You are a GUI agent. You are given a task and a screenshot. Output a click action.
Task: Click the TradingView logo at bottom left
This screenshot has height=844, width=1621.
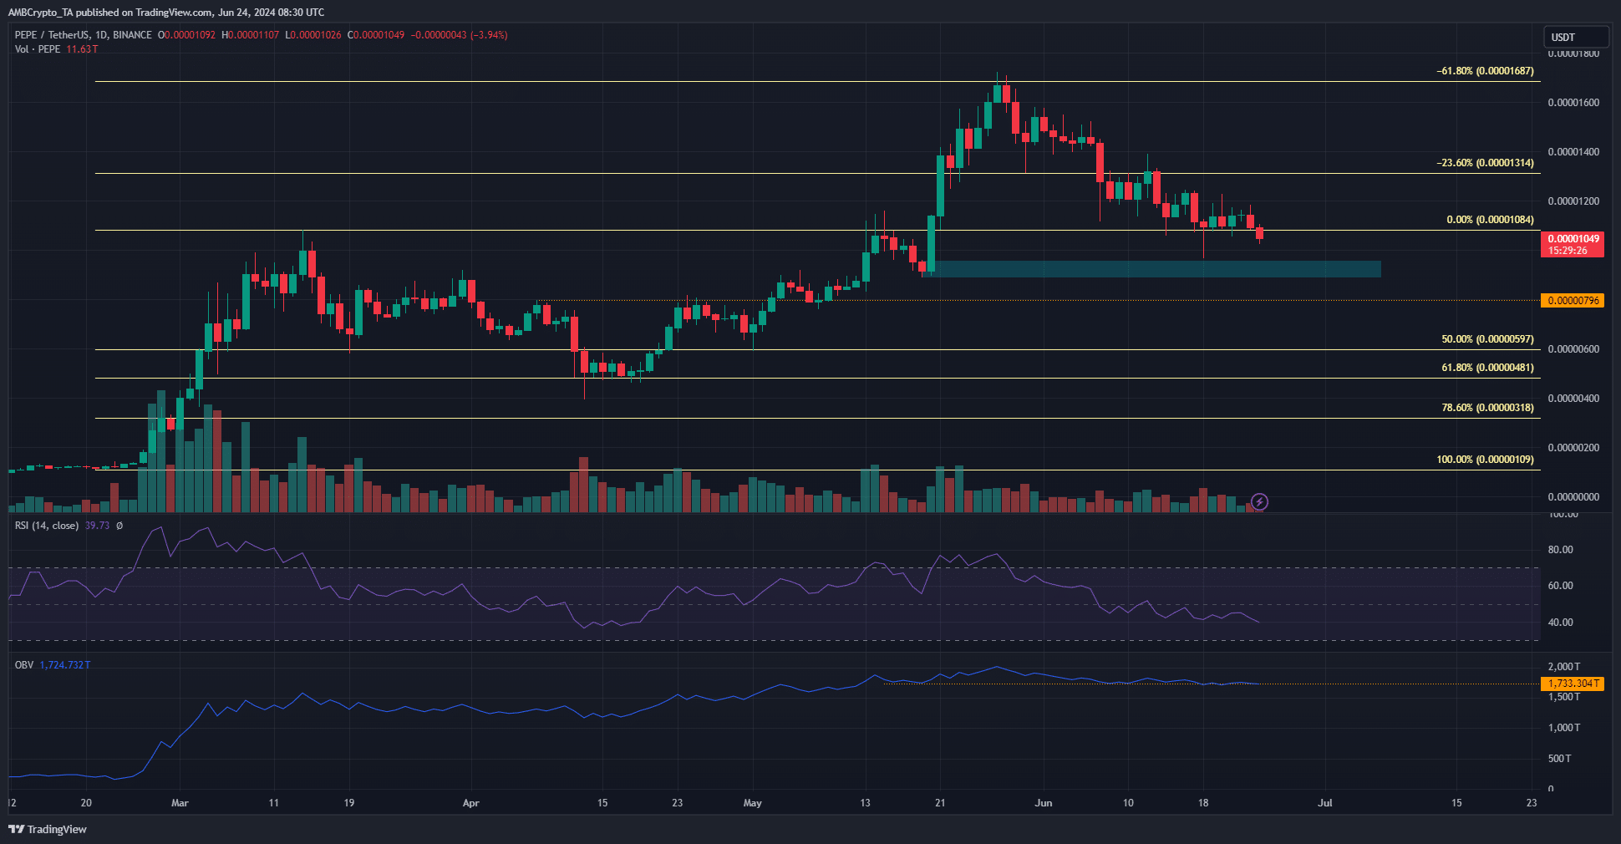click(48, 829)
